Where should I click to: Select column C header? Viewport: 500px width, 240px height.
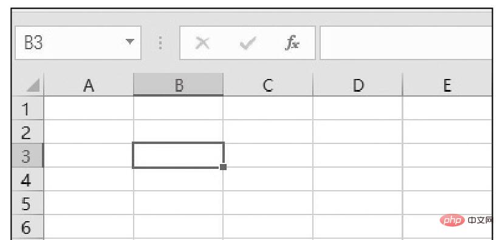coord(268,84)
